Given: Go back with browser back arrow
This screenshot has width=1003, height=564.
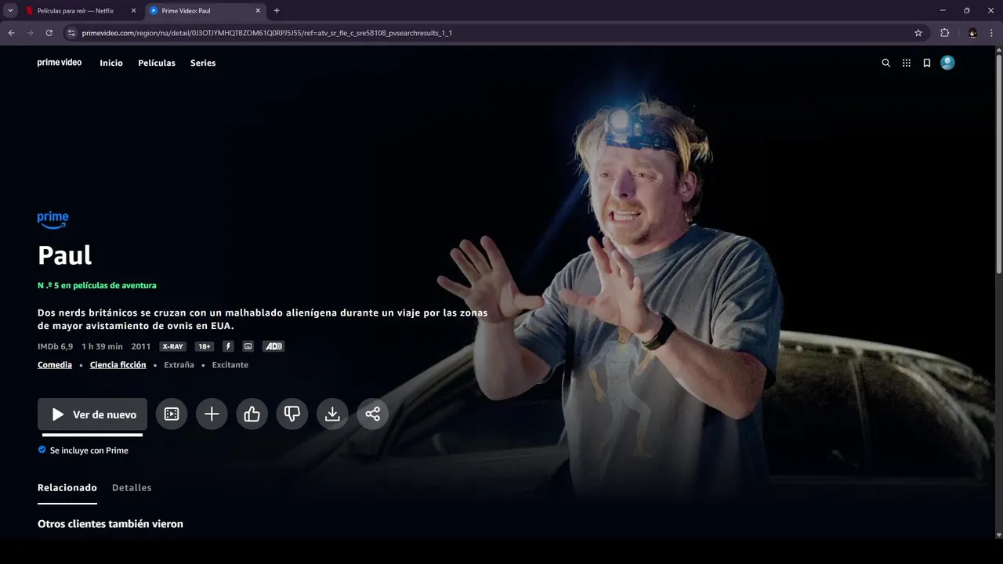Looking at the screenshot, I should pyautogui.click(x=11, y=33).
